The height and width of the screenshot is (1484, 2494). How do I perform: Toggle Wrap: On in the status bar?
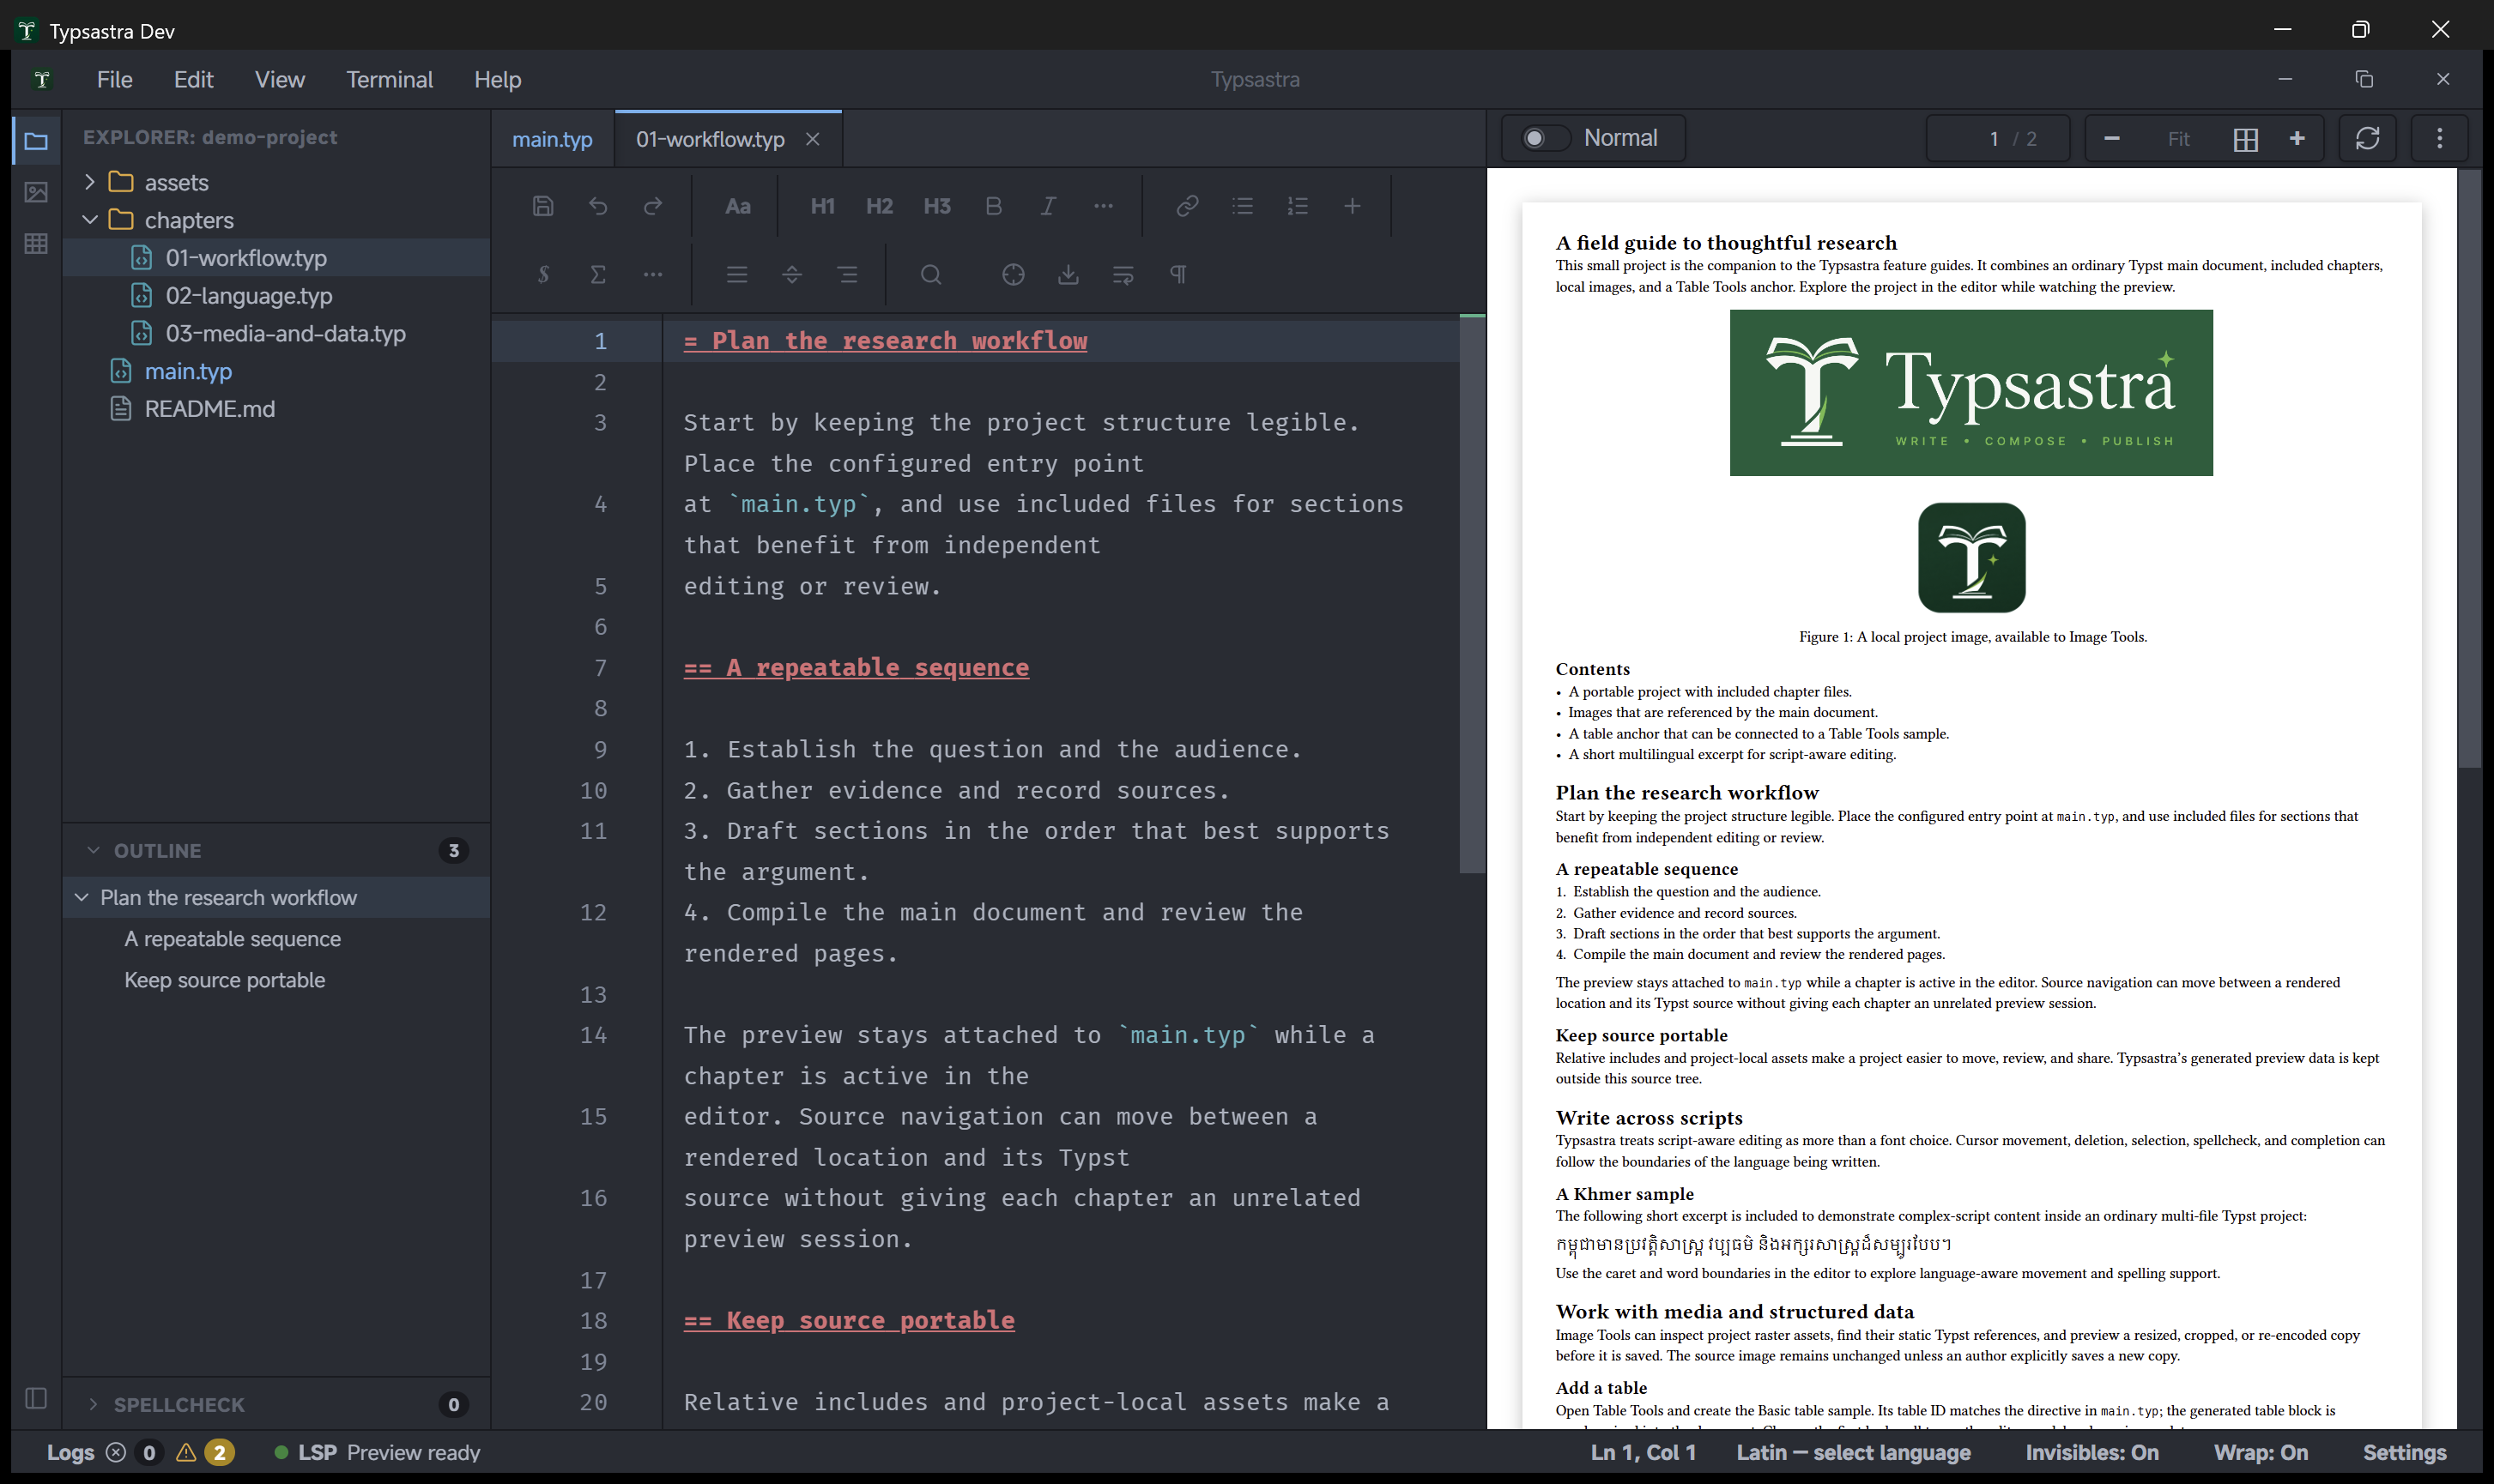[2261, 1452]
